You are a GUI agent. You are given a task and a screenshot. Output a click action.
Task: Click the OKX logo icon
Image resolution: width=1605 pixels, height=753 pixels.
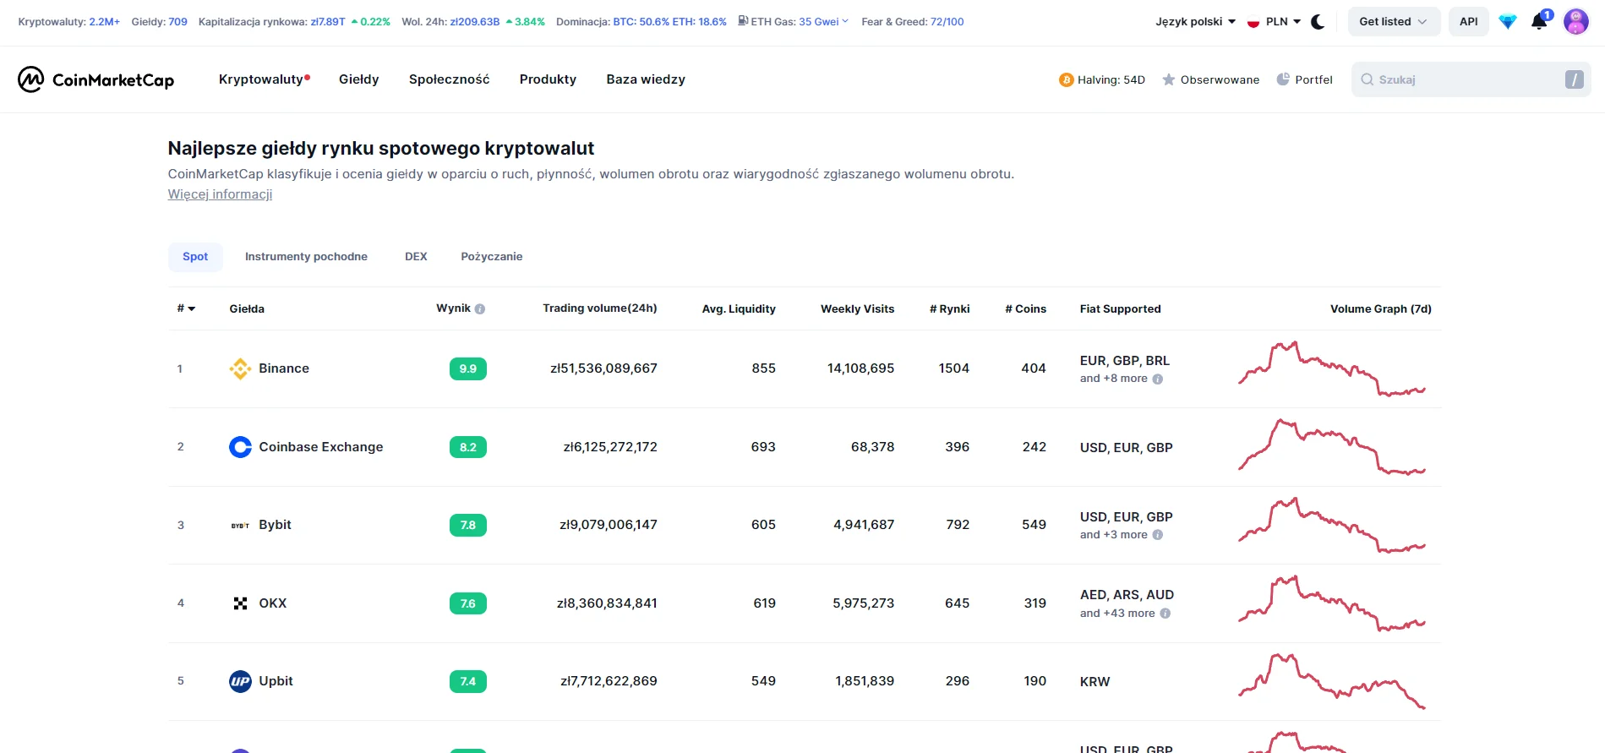tap(240, 603)
